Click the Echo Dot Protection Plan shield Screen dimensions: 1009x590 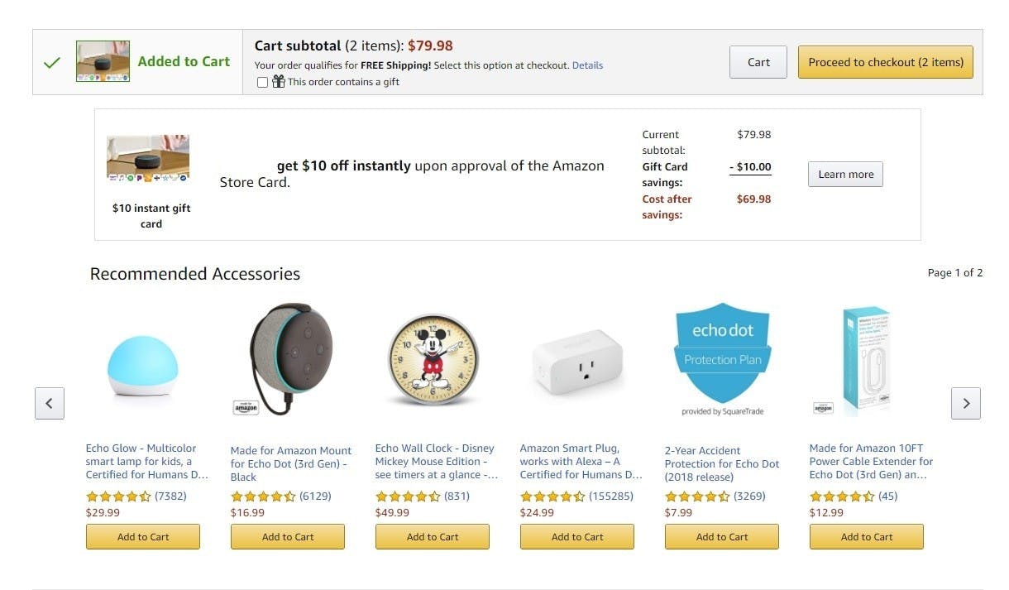[x=722, y=359]
